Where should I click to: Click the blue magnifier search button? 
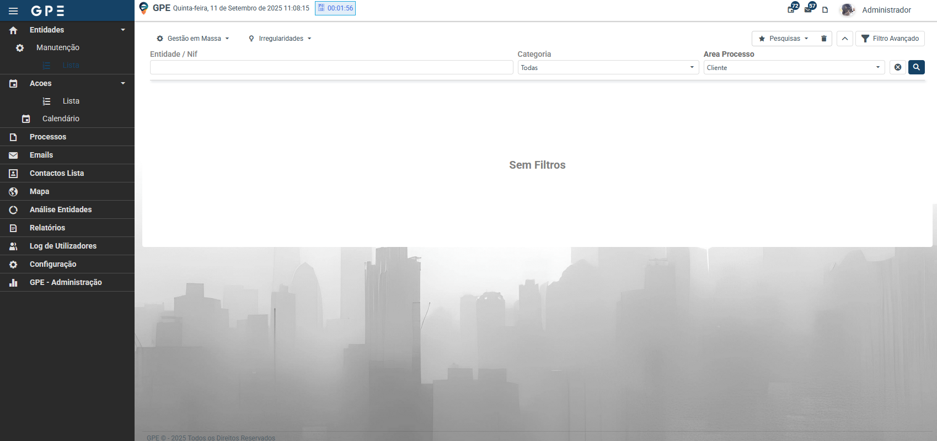tap(916, 67)
